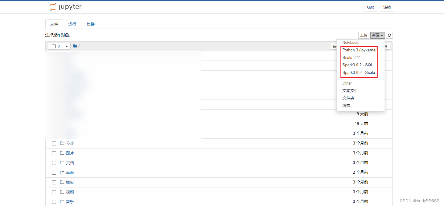Choose Python 3 (ipykernel) notebook
444x206 pixels.
360,50
